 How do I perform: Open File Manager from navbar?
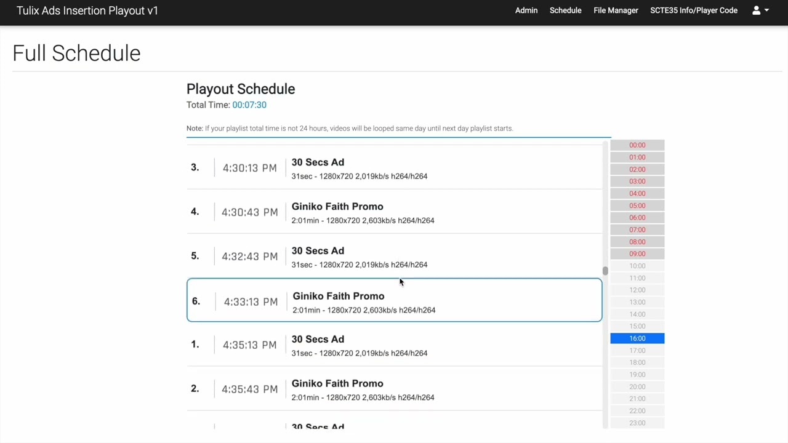tap(616, 10)
